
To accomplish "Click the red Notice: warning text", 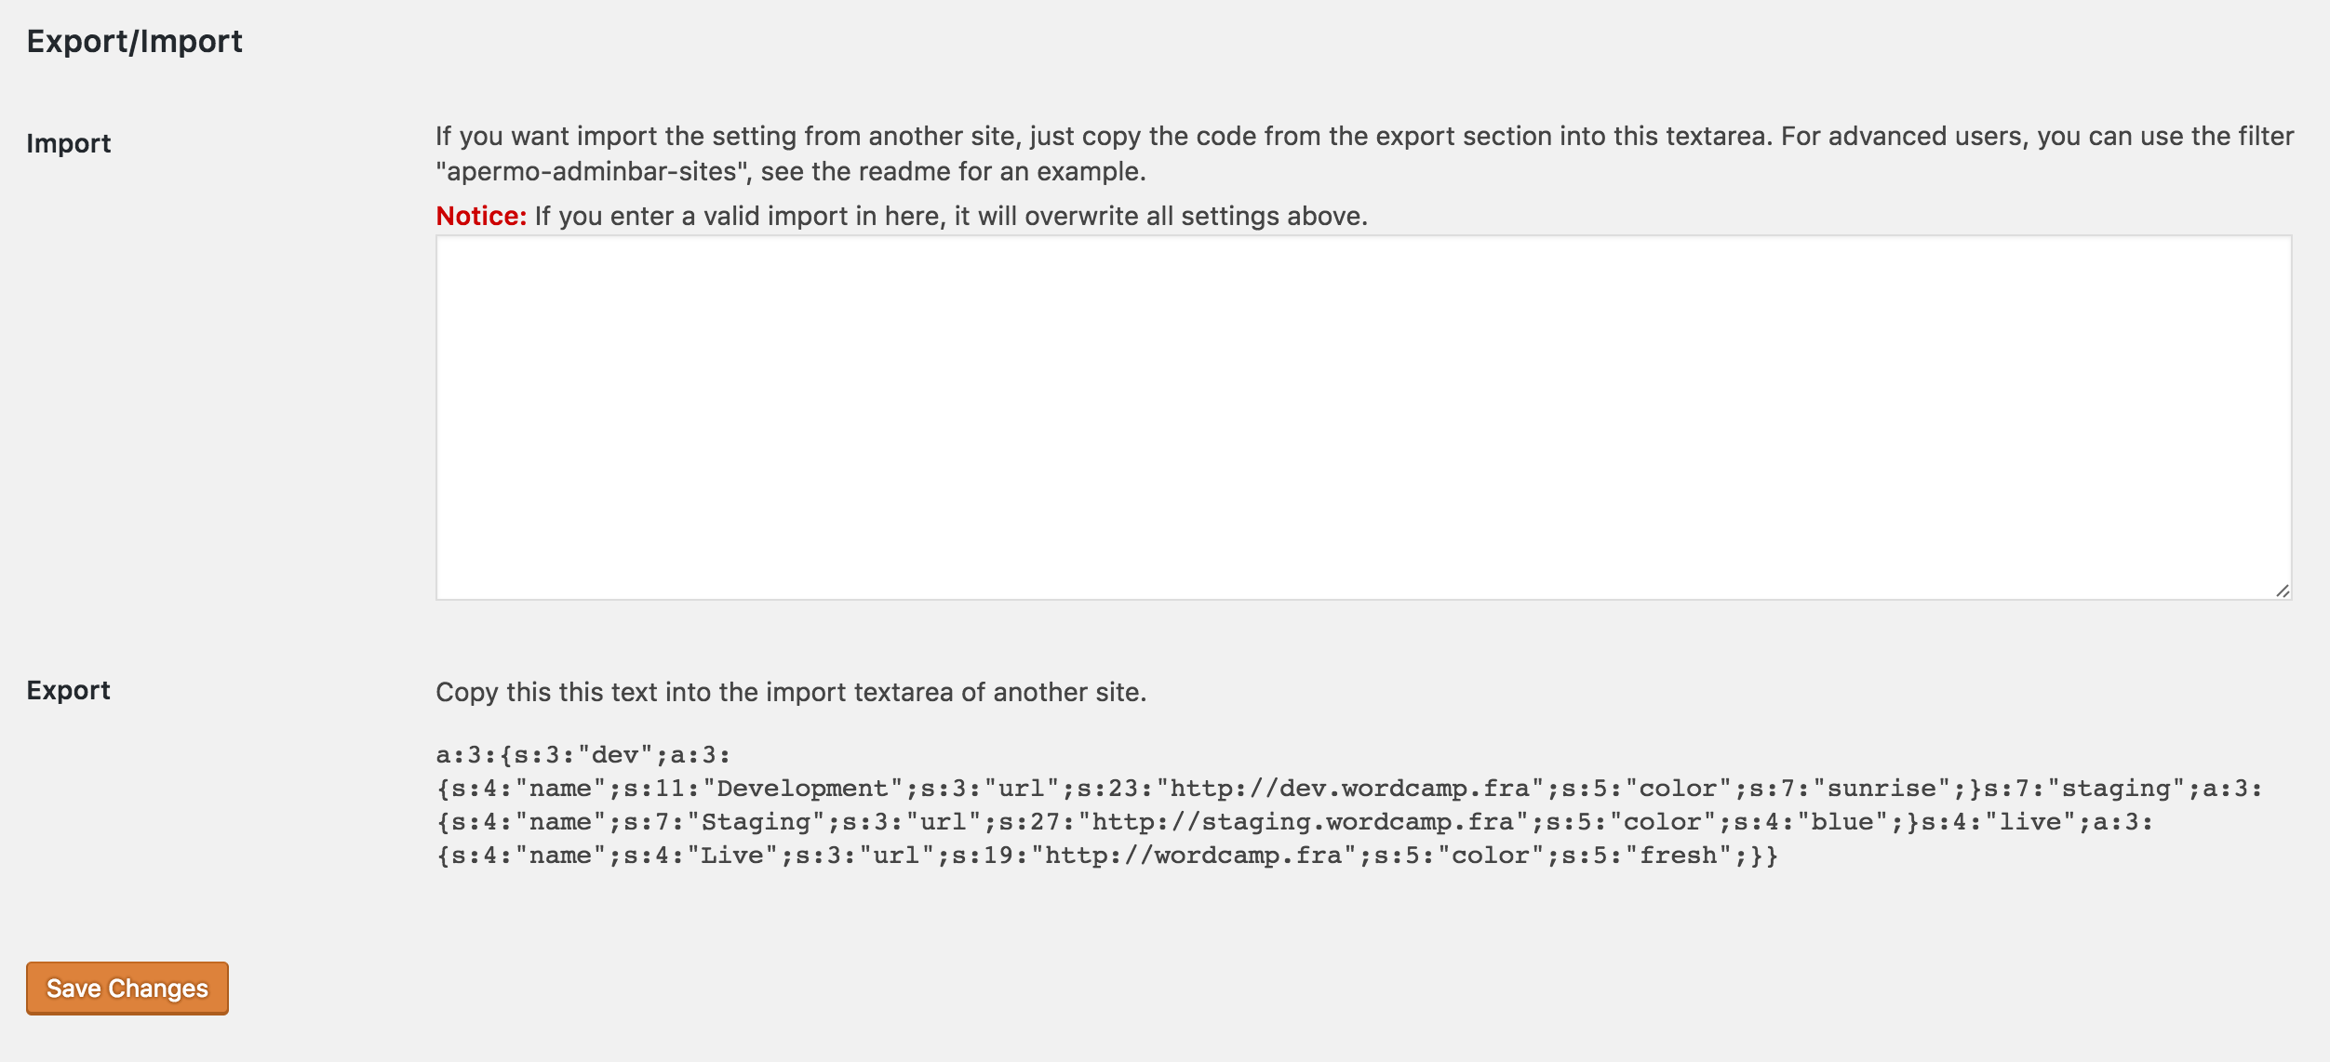I will click(x=481, y=216).
